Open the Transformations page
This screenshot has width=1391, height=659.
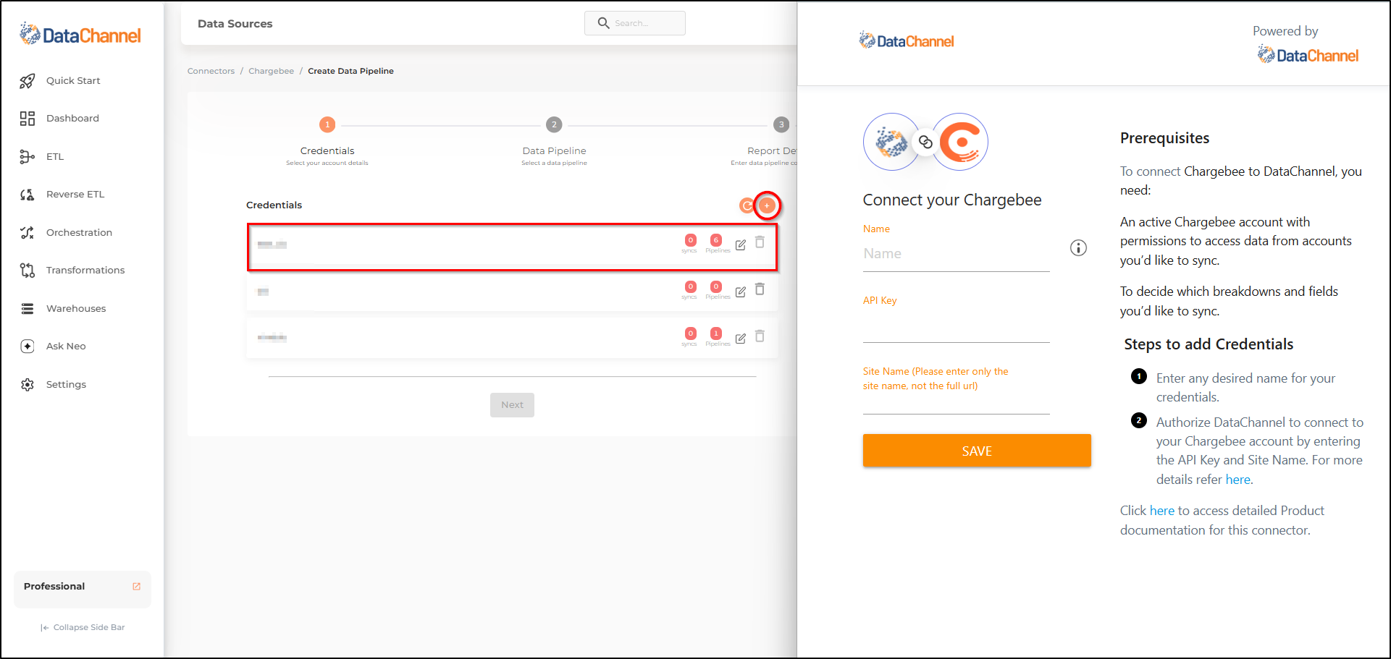(85, 271)
